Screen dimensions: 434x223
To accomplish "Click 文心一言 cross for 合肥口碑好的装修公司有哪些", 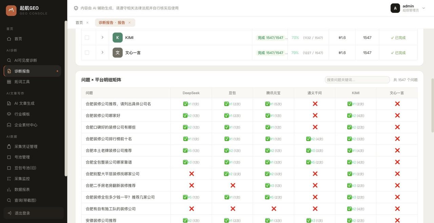I will point(397,127).
